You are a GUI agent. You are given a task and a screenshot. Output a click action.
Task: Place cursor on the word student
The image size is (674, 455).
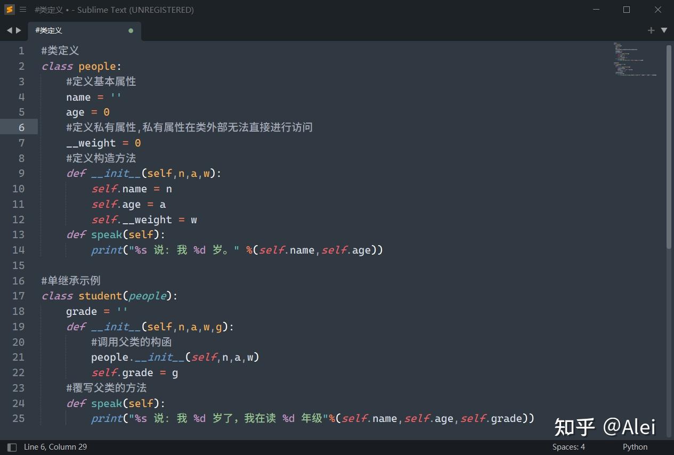[x=101, y=296]
